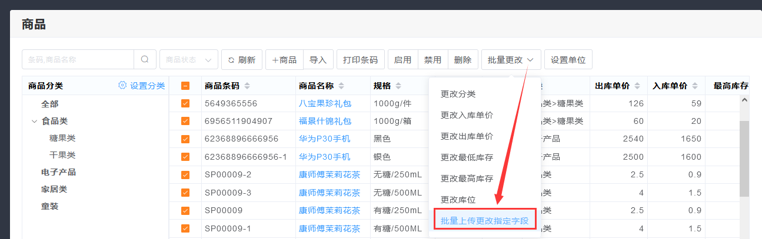Collapse the 食品类 category tree node
762x239 pixels.
pyautogui.click(x=34, y=122)
